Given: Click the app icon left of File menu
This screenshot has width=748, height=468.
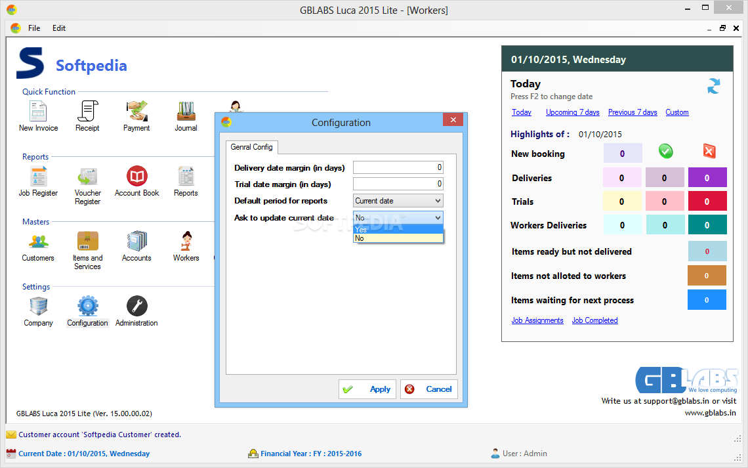Looking at the screenshot, I should pos(15,28).
